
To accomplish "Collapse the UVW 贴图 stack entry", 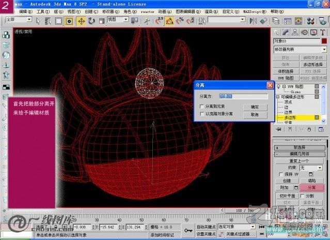I will click(x=284, y=86).
